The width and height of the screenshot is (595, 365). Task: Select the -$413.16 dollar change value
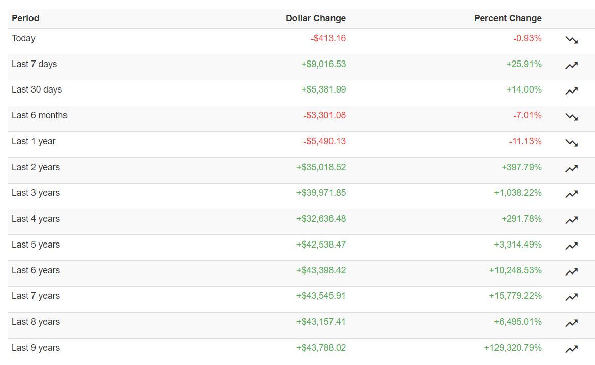pyautogui.click(x=328, y=38)
